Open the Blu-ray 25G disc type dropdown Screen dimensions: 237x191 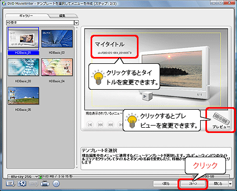click(23, 176)
